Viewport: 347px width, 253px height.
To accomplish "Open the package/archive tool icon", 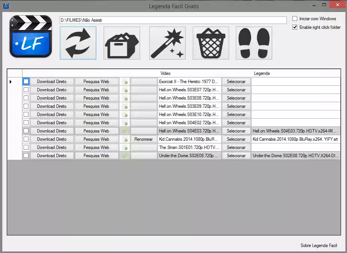I will [121, 43].
